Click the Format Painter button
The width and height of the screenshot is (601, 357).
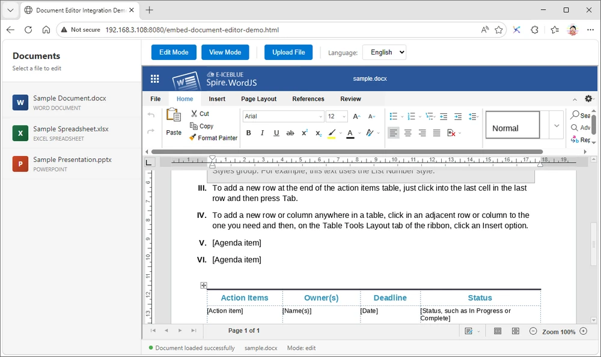coord(213,138)
